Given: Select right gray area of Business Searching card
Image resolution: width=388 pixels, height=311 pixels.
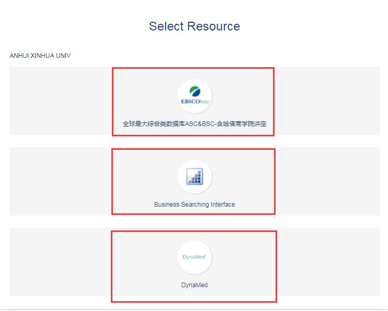Looking at the screenshot, I should click(x=326, y=181).
